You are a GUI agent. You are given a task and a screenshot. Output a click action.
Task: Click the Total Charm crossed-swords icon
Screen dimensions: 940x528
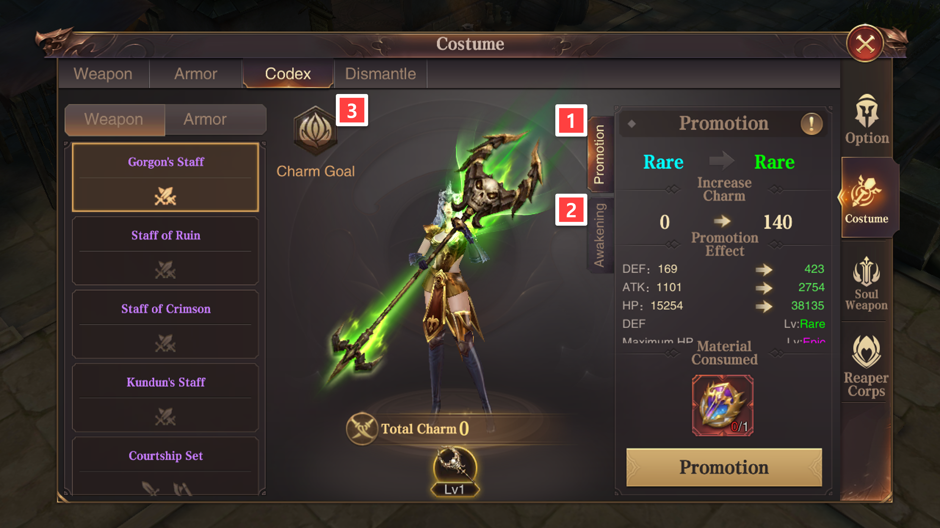362,429
